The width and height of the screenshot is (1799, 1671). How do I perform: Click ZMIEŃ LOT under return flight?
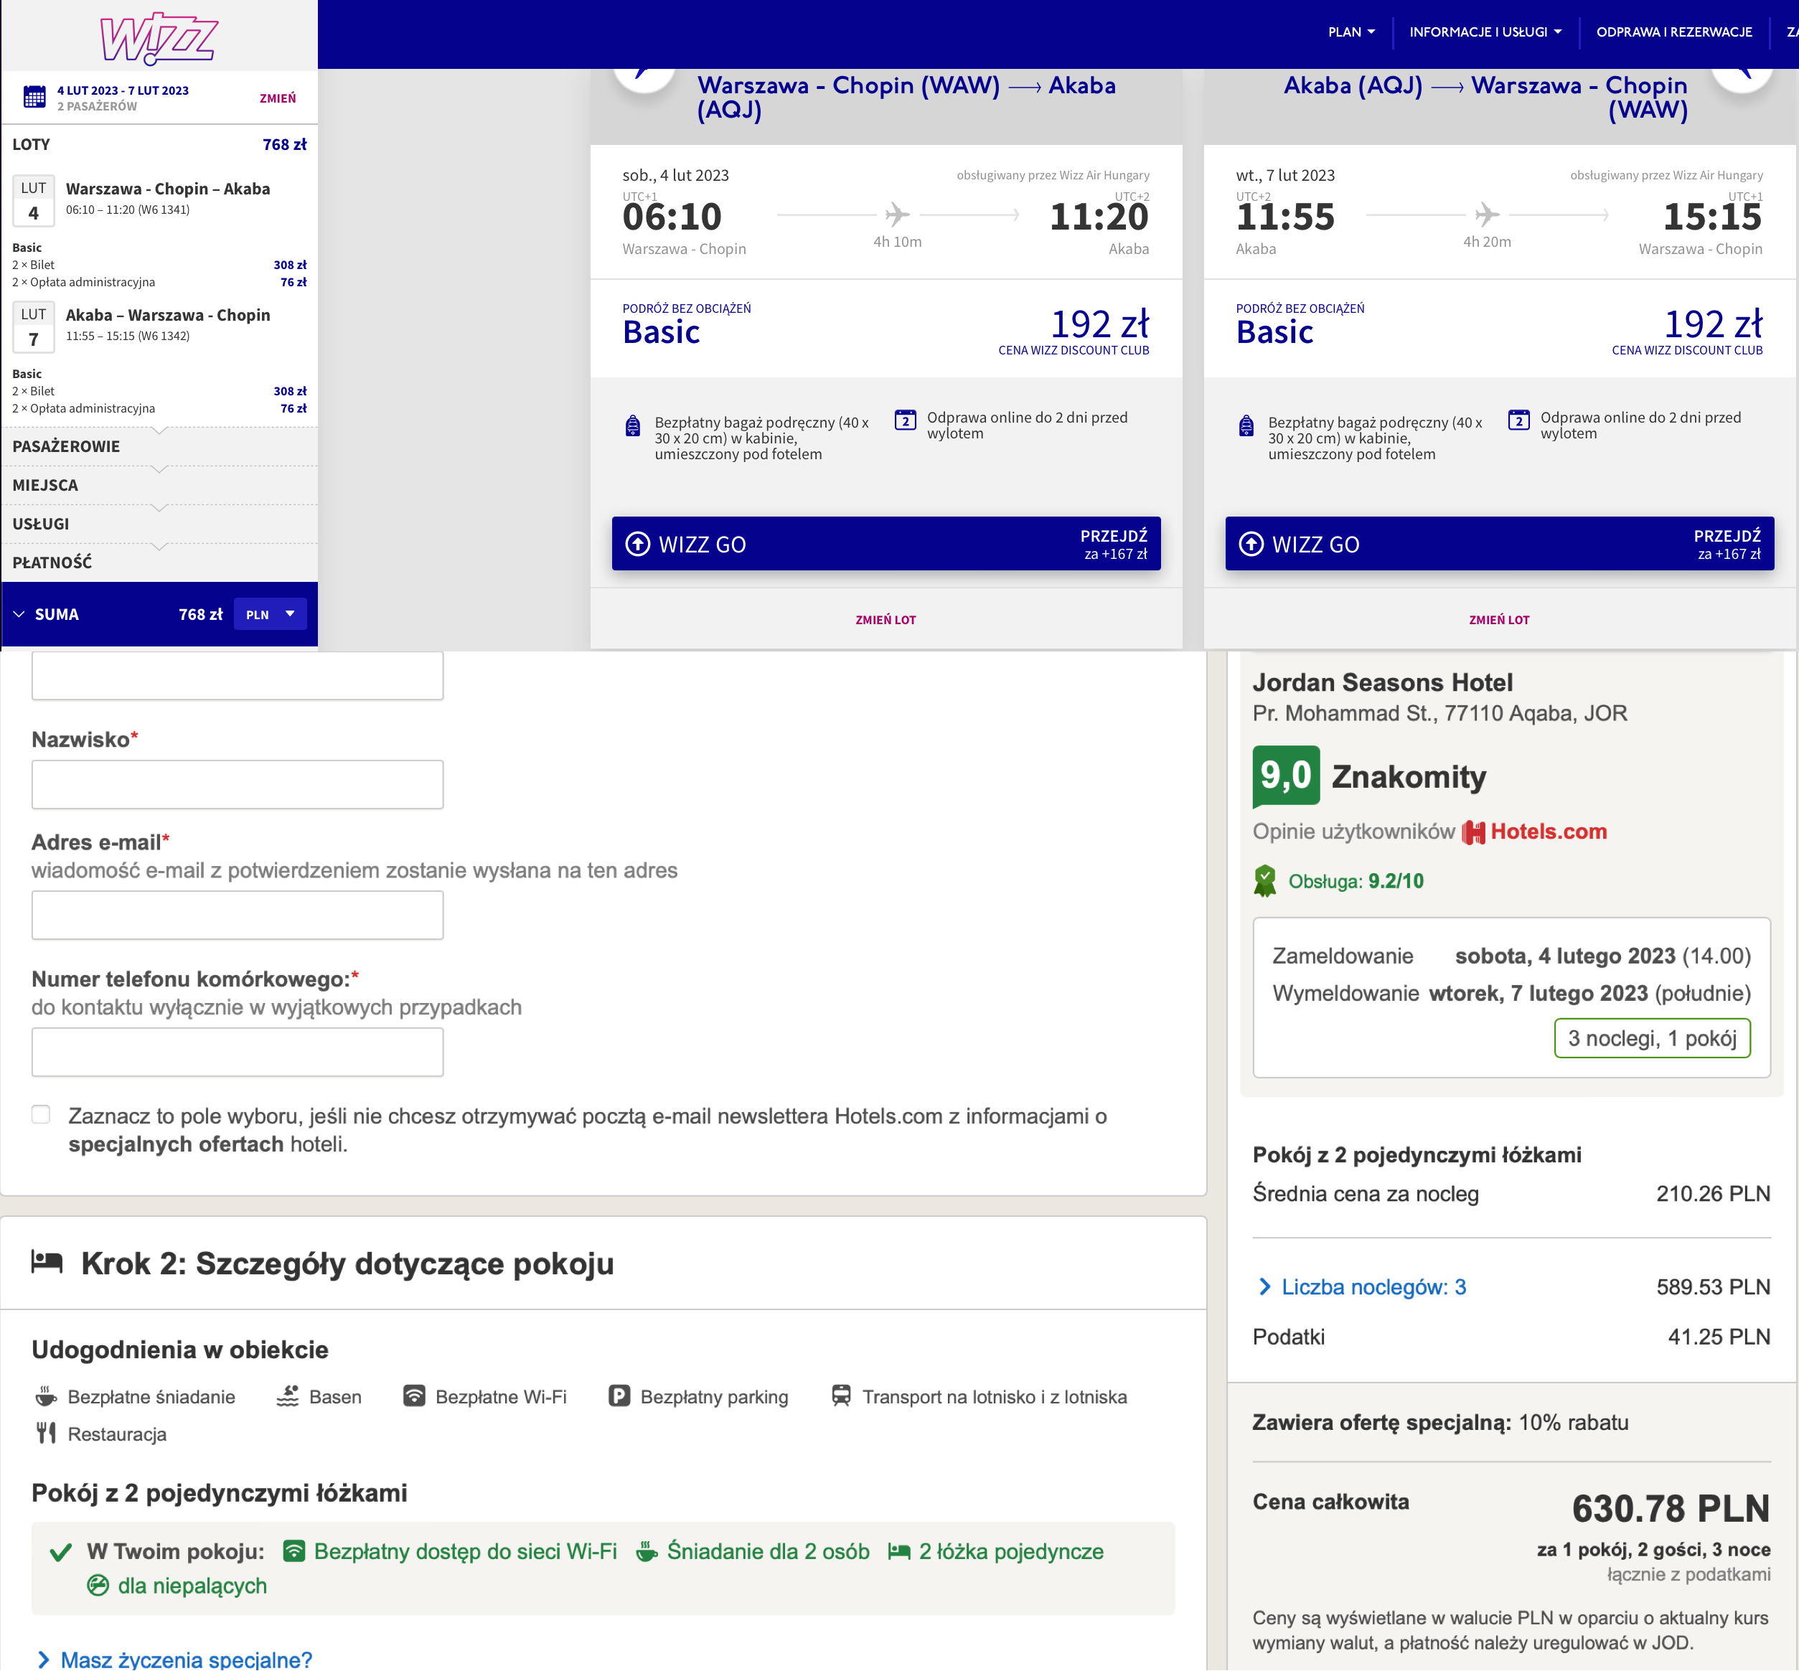[x=1499, y=619]
